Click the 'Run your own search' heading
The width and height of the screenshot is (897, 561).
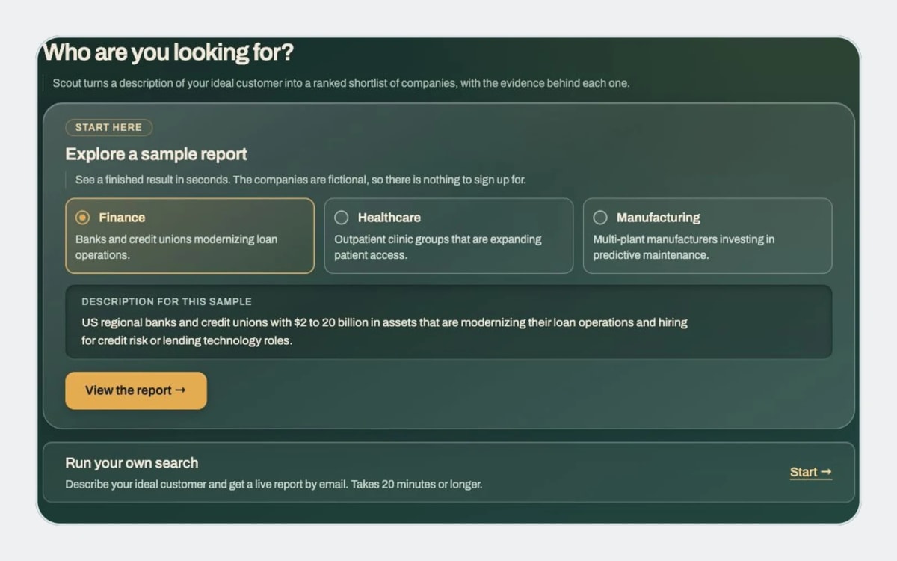pyautogui.click(x=132, y=462)
